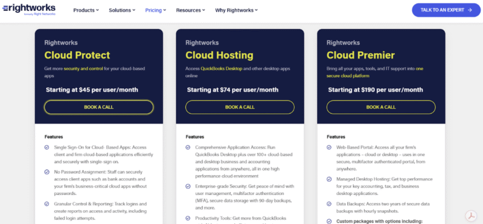
Task: Click the PDF icon at bottom right
Action: point(471,216)
